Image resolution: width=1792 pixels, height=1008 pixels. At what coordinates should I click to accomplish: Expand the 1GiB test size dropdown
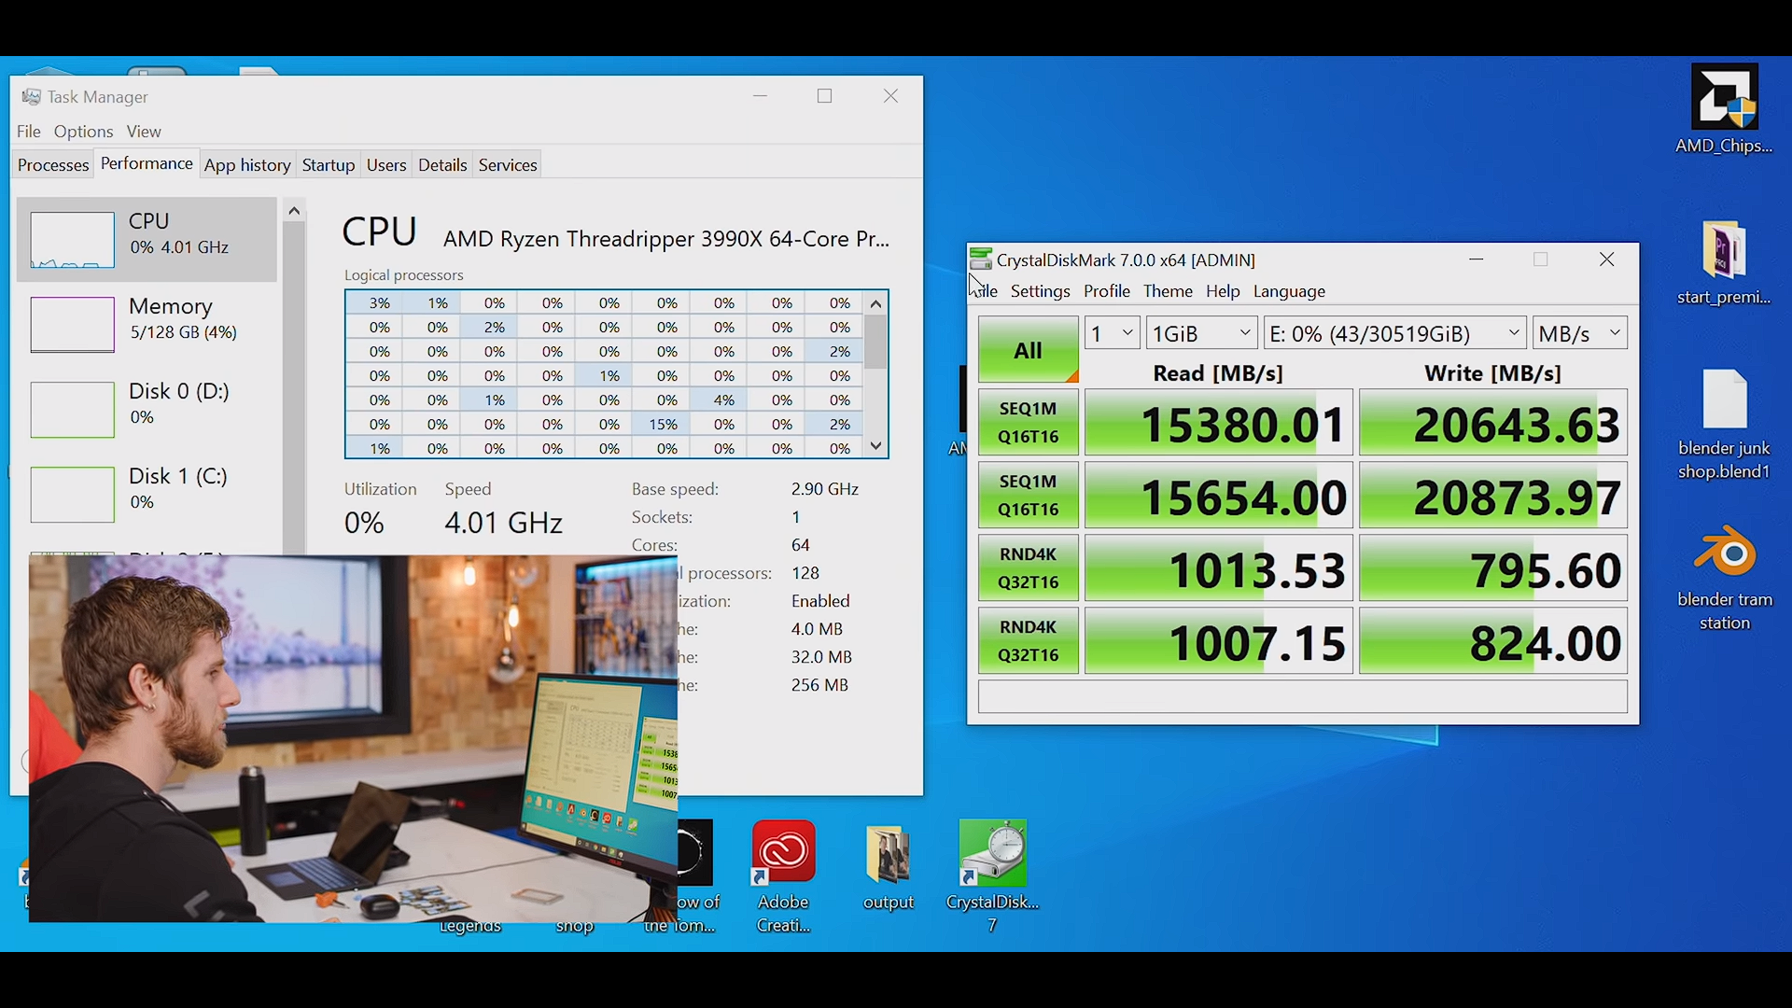point(1200,333)
